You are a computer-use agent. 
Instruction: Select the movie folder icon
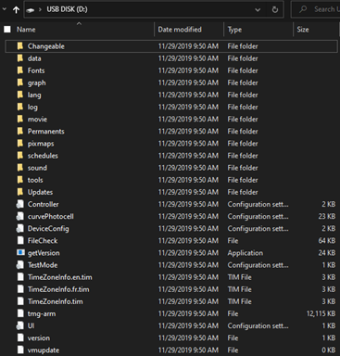coord(20,119)
